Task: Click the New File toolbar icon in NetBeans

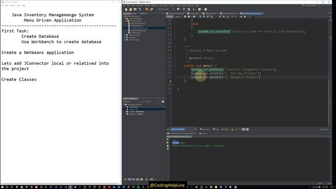Action: click(126, 9)
